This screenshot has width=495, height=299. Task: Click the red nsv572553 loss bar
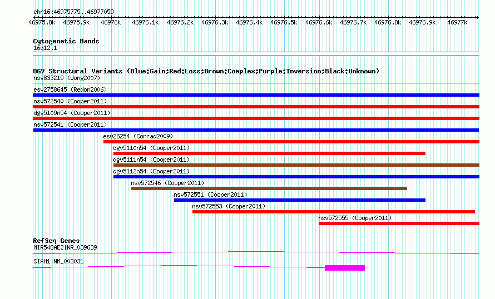pos(334,212)
